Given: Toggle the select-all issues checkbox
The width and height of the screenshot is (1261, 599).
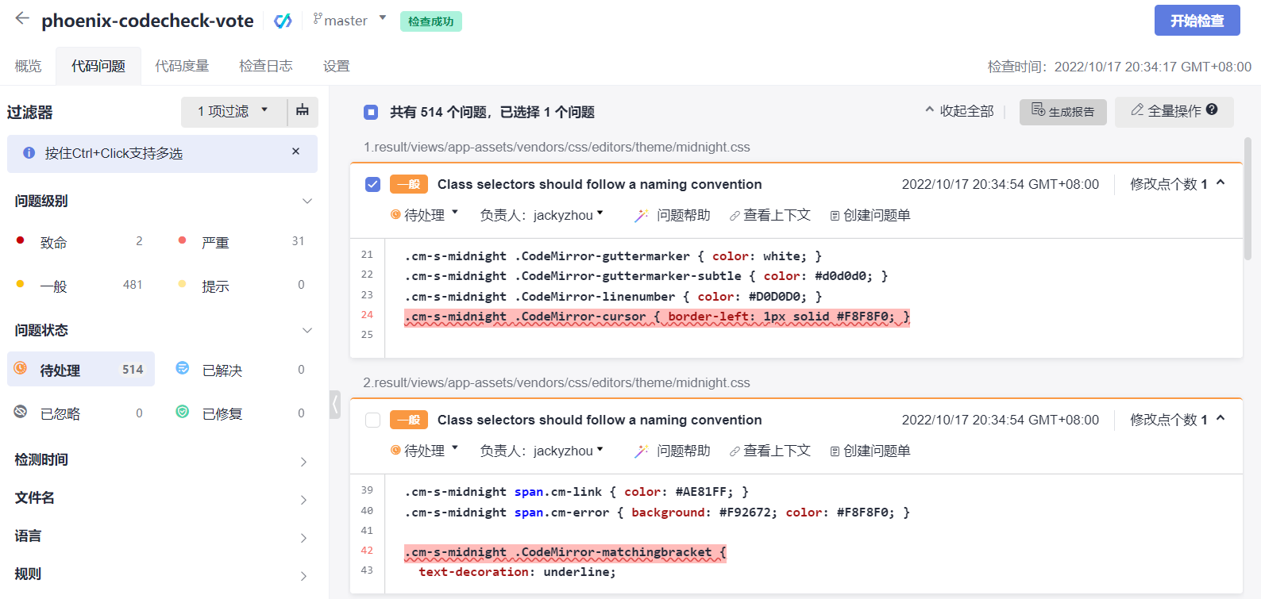Looking at the screenshot, I should point(371,112).
